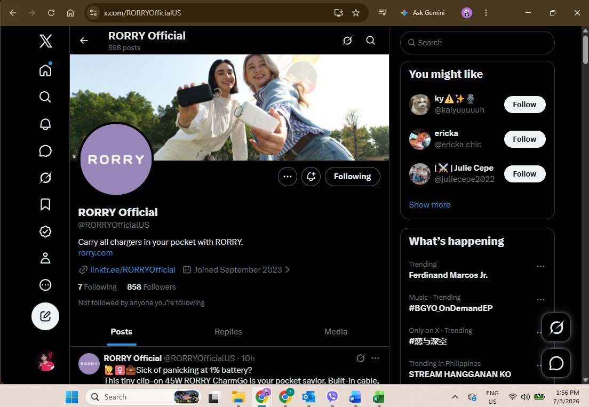Open Excel from the taskbar

tap(378, 397)
